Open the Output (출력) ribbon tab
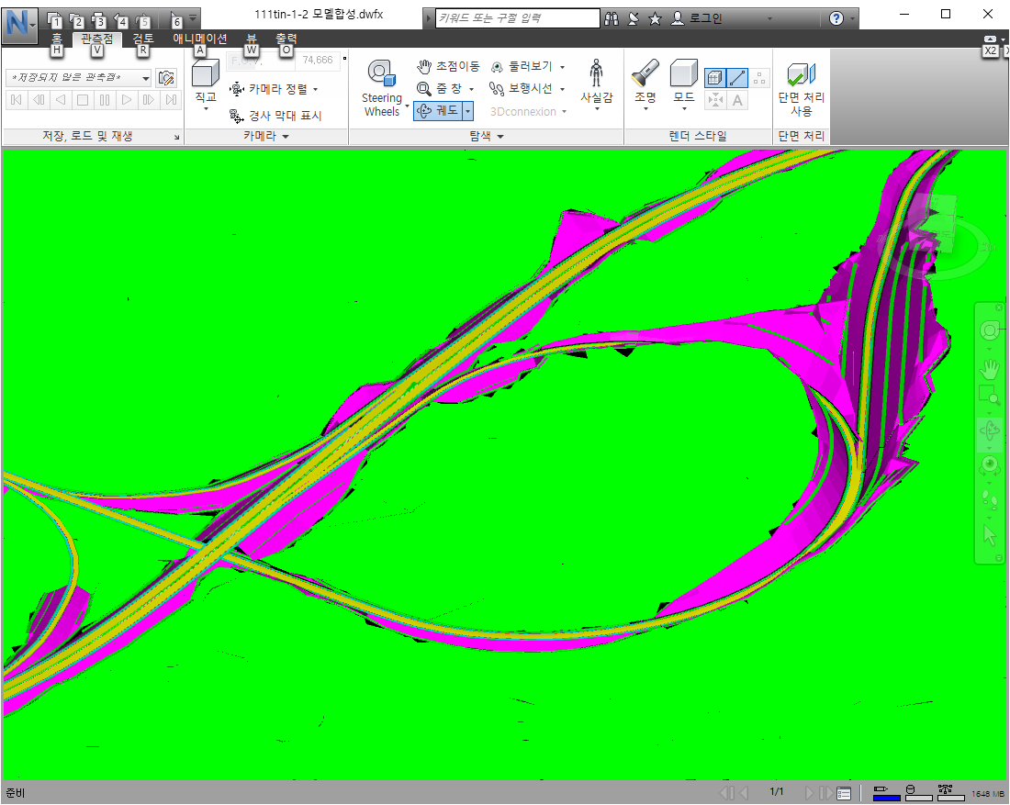This screenshot has width=1010, height=805. [286, 39]
